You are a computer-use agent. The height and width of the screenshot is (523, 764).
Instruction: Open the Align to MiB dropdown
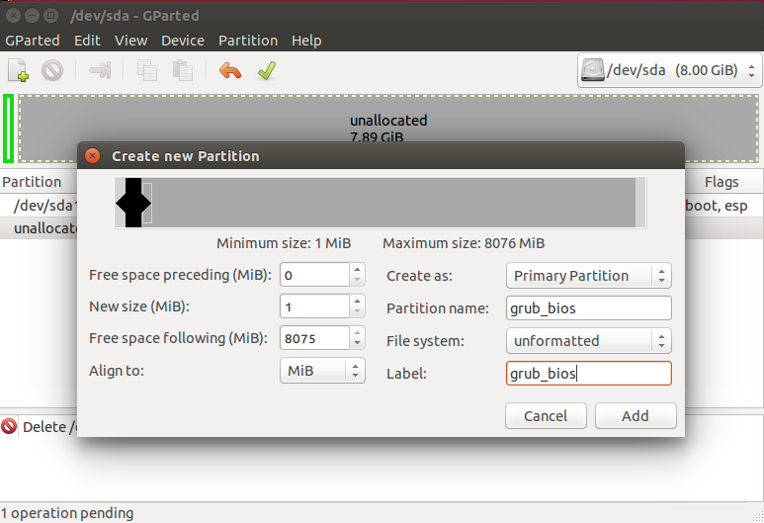coord(322,371)
